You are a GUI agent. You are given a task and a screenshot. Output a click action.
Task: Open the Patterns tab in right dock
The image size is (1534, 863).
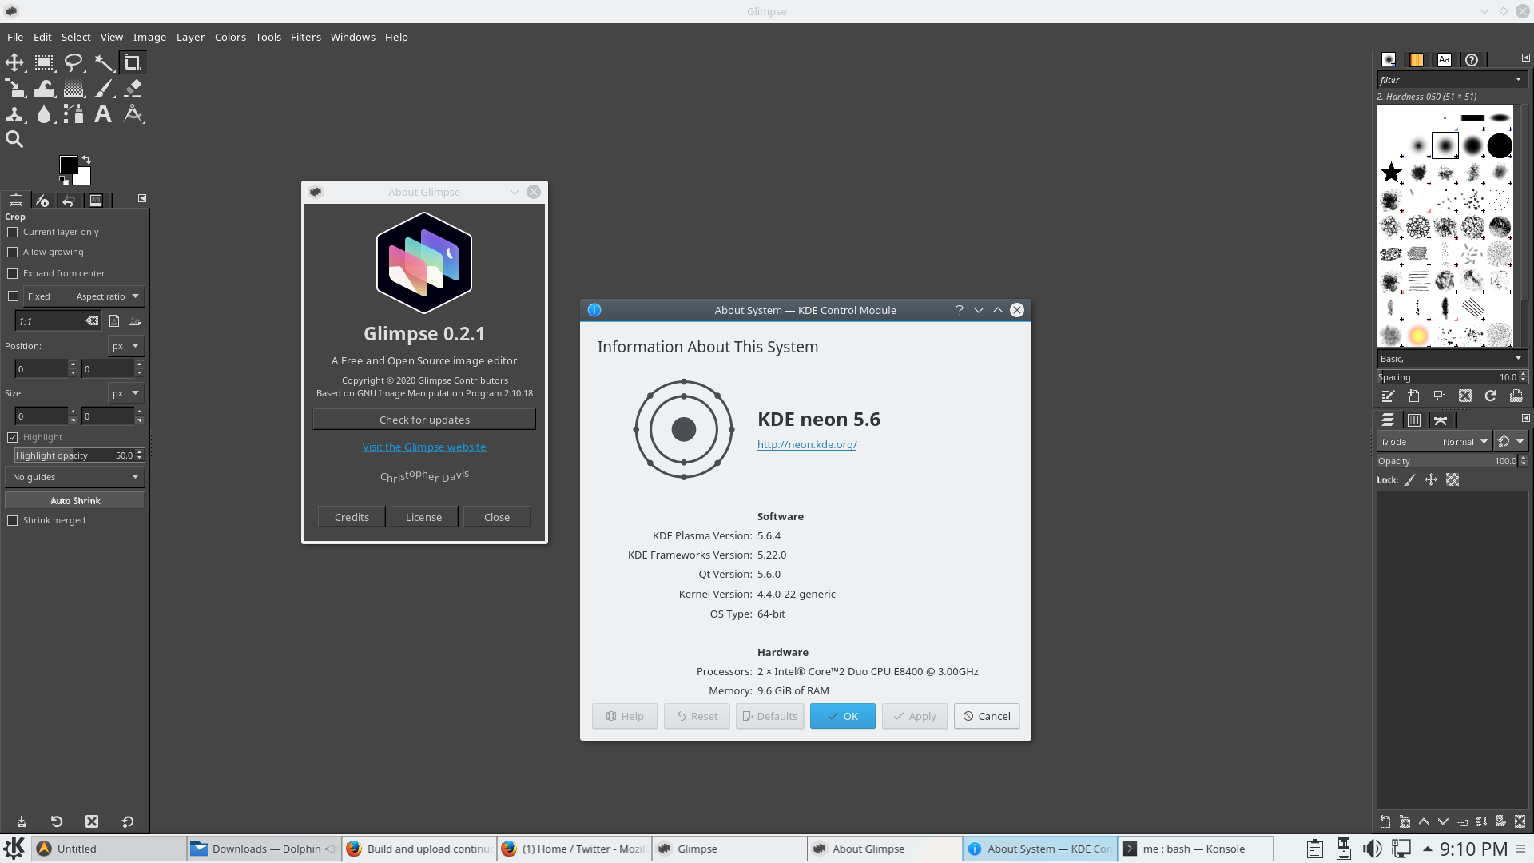pyautogui.click(x=1417, y=59)
